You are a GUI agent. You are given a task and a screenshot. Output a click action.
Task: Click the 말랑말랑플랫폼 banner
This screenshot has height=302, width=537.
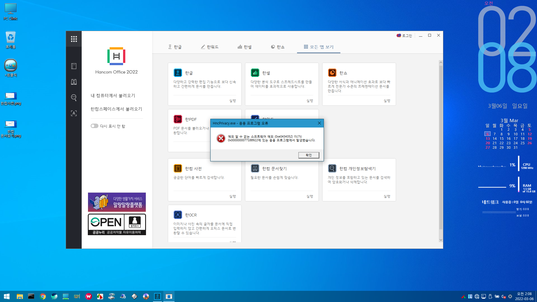(x=117, y=202)
